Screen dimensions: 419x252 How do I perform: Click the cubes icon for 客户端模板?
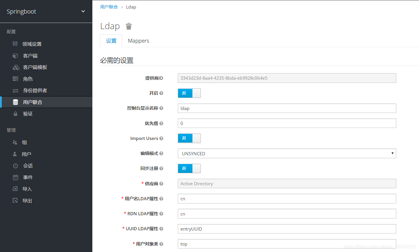(x=16, y=67)
